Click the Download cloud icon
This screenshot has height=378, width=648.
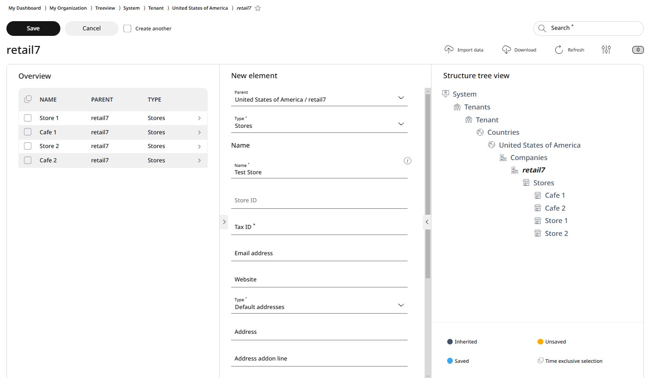point(506,50)
